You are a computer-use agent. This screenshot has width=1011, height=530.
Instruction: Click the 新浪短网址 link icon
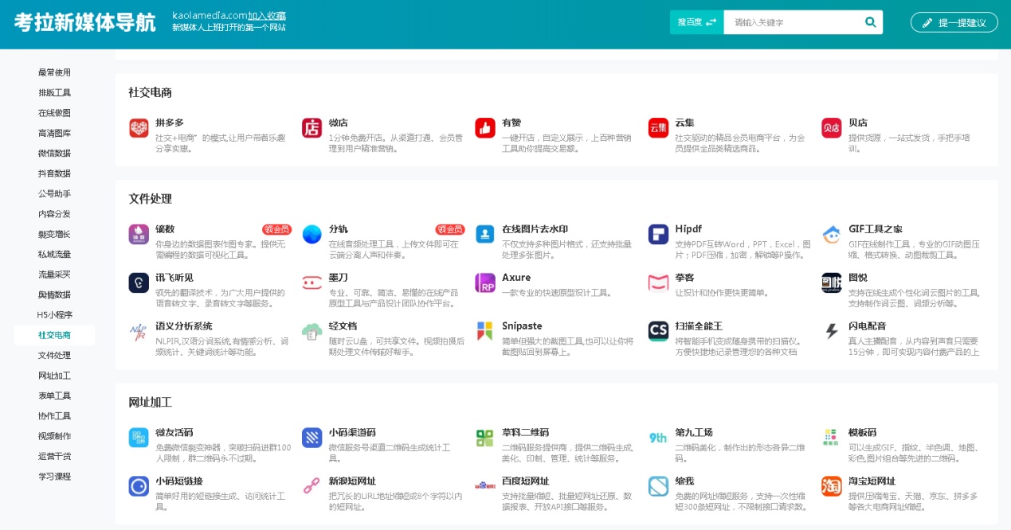(x=311, y=485)
